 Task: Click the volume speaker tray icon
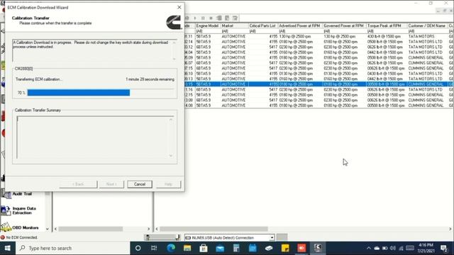tap(393, 248)
